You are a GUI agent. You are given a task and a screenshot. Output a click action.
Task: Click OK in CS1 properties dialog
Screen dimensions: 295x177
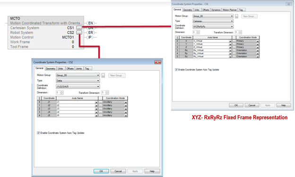(236, 105)
